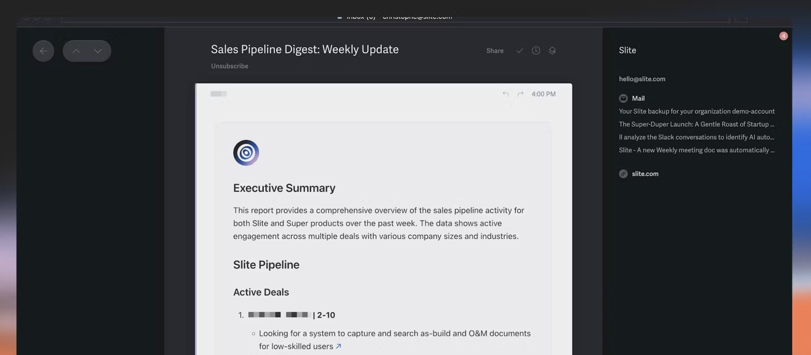Viewport: 811px width, 355px height.
Task: Click the Slite contact name in sidebar
Action: click(627, 50)
